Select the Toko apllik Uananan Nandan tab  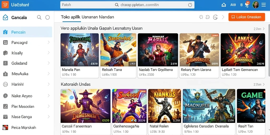(x=87, y=17)
